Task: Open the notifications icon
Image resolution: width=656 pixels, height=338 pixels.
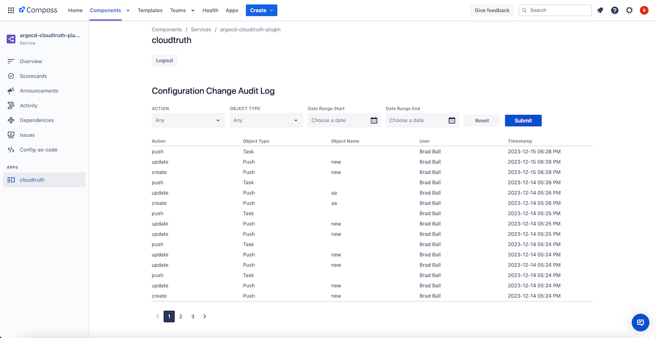Action: [600, 11]
